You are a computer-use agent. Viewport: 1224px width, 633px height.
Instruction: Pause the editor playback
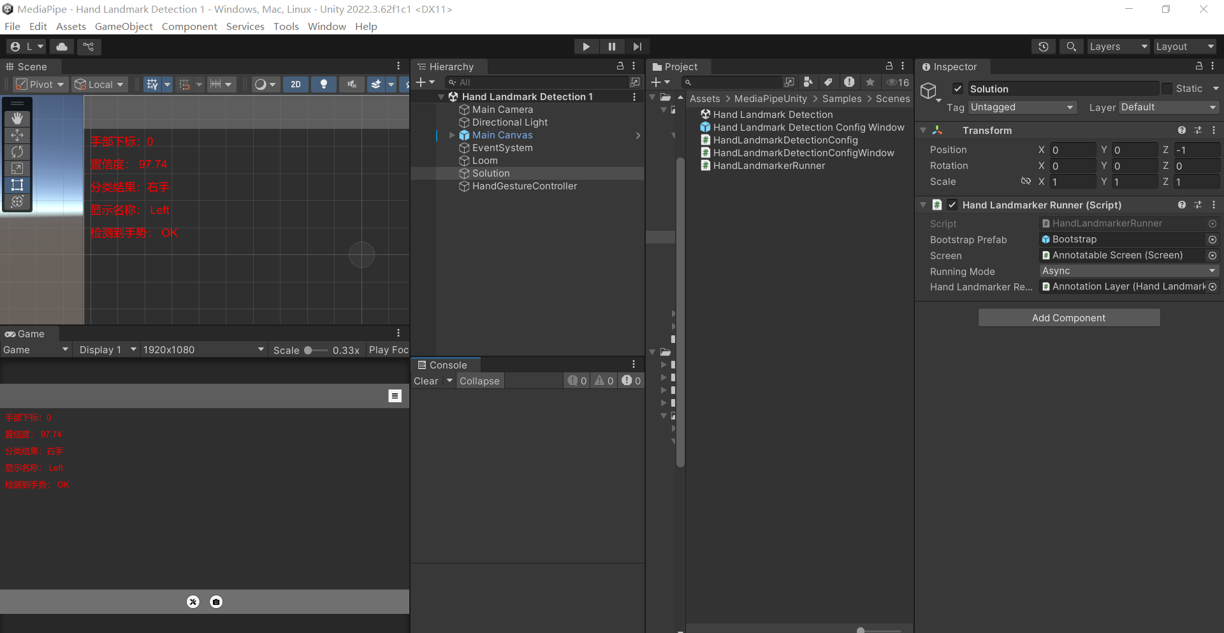point(612,47)
